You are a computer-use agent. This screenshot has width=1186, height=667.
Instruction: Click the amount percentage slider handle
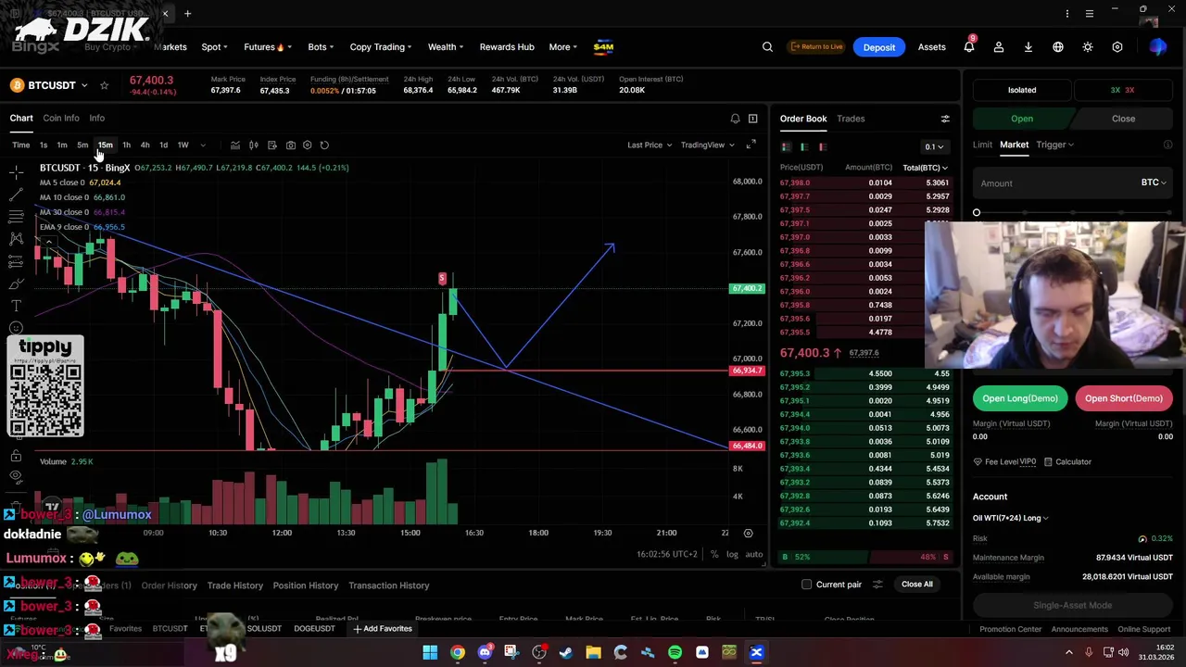977,213
